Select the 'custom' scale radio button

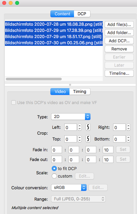(x=54, y=176)
